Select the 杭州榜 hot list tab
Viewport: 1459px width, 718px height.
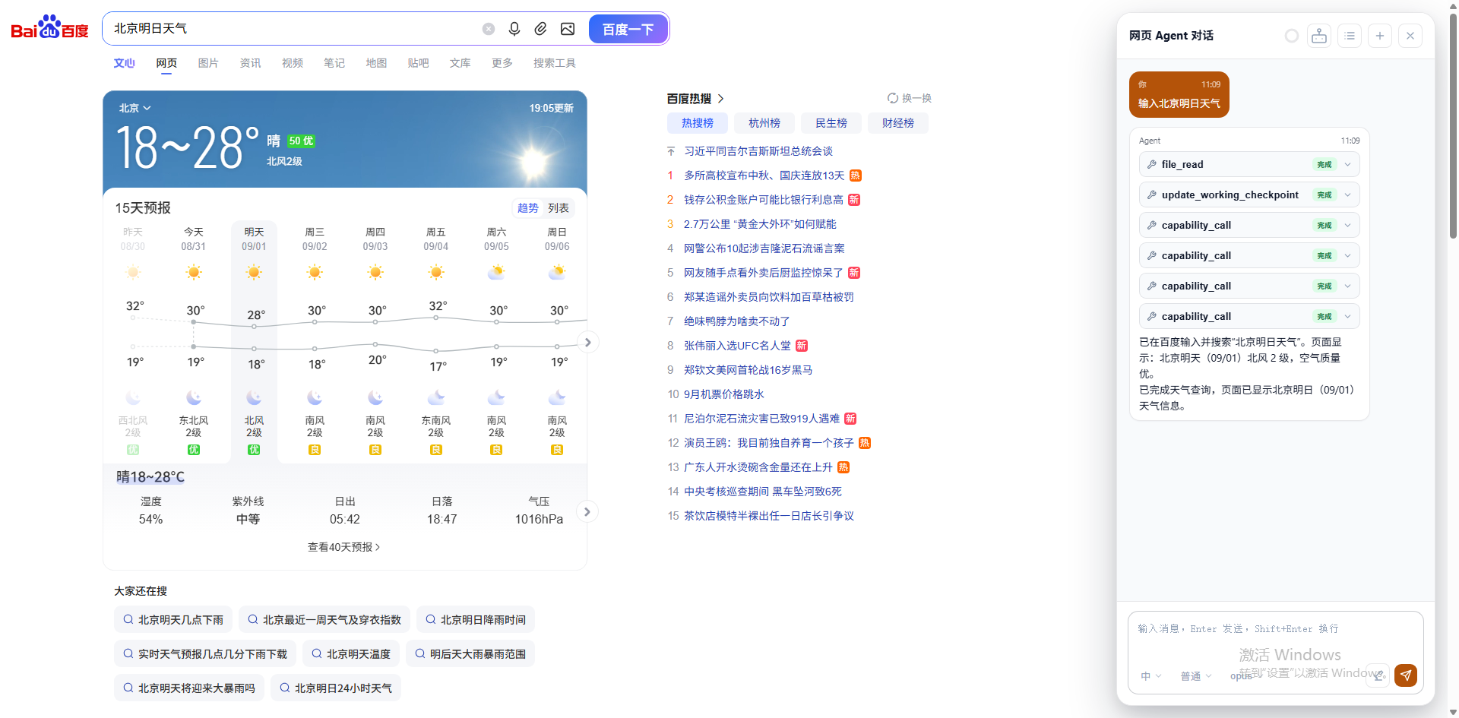[x=764, y=123]
